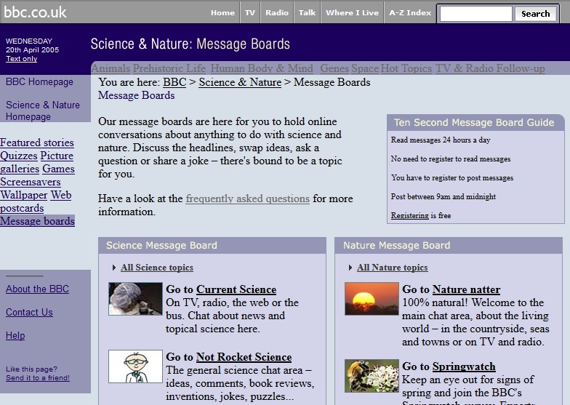Click the search text field
Viewport: 570px width, 405px height.
(x=475, y=14)
